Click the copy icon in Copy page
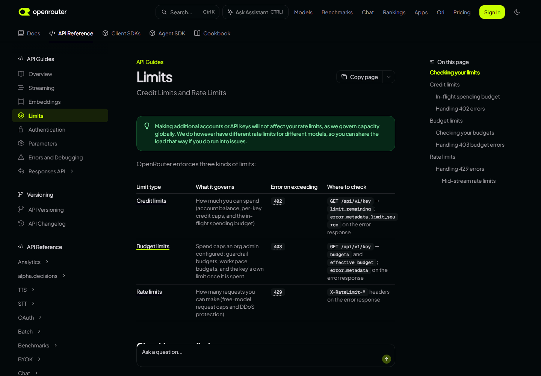The width and height of the screenshot is (541, 376). coord(344,77)
